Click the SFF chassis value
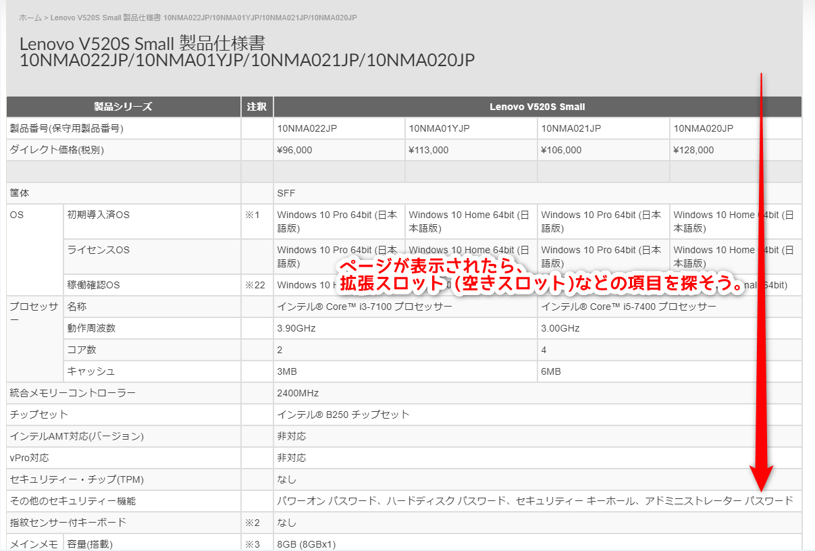 [286, 193]
